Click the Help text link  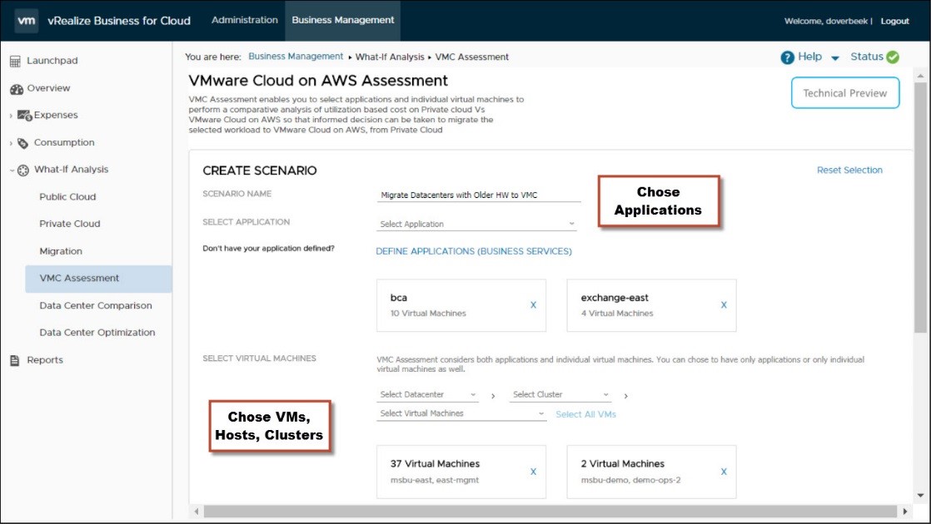coord(810,57)
